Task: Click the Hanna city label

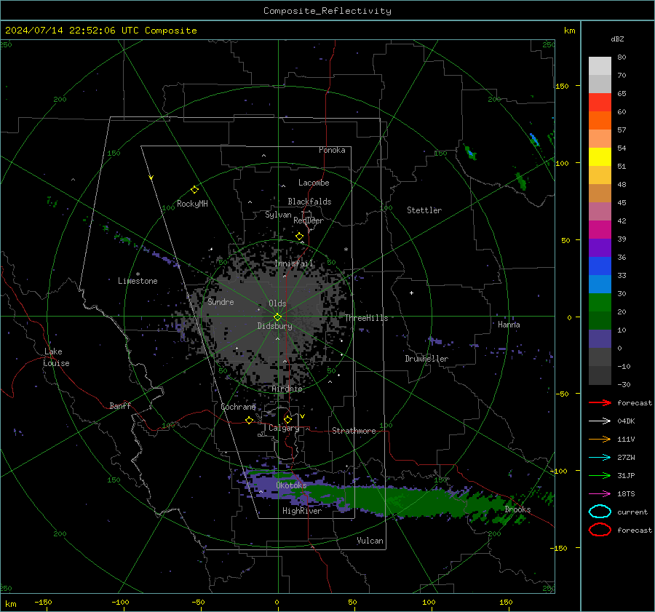Action: (509, 325)
